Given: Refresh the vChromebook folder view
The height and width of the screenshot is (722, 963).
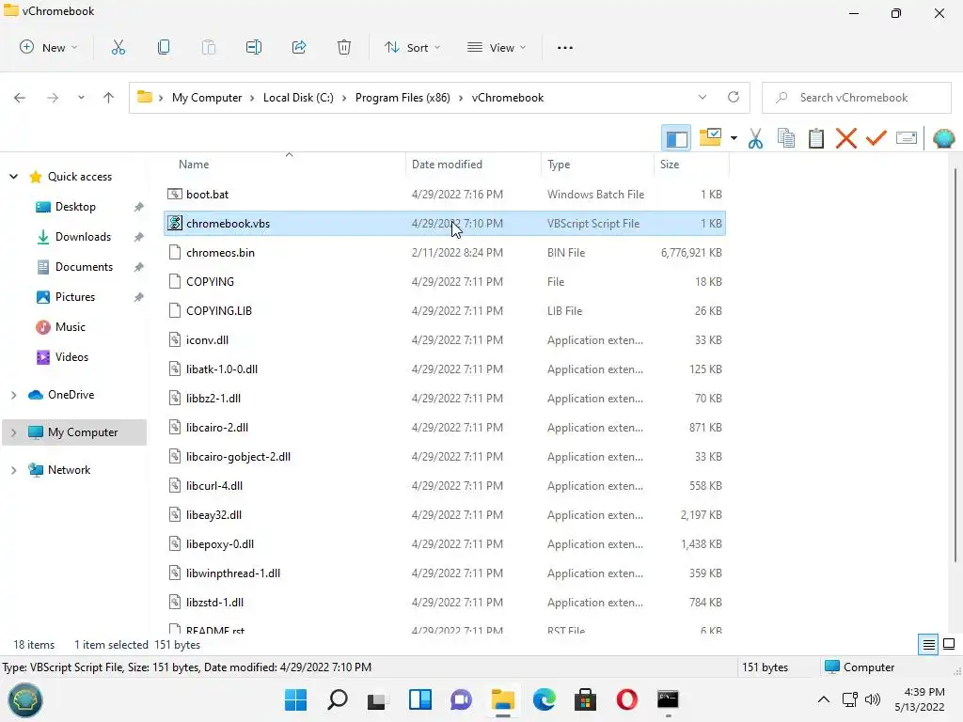Looking at the screenshot, I should coord(734,97).
